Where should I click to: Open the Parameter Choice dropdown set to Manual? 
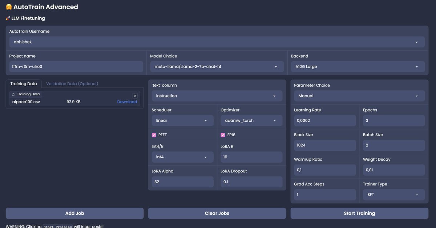pyautogui.click(x=359, y=96)
